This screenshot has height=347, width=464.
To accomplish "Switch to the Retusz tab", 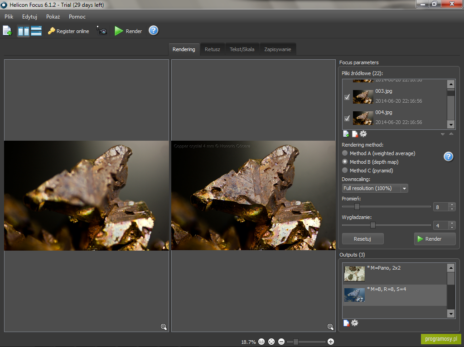I will pyautogui.click(x=213, y=49).
